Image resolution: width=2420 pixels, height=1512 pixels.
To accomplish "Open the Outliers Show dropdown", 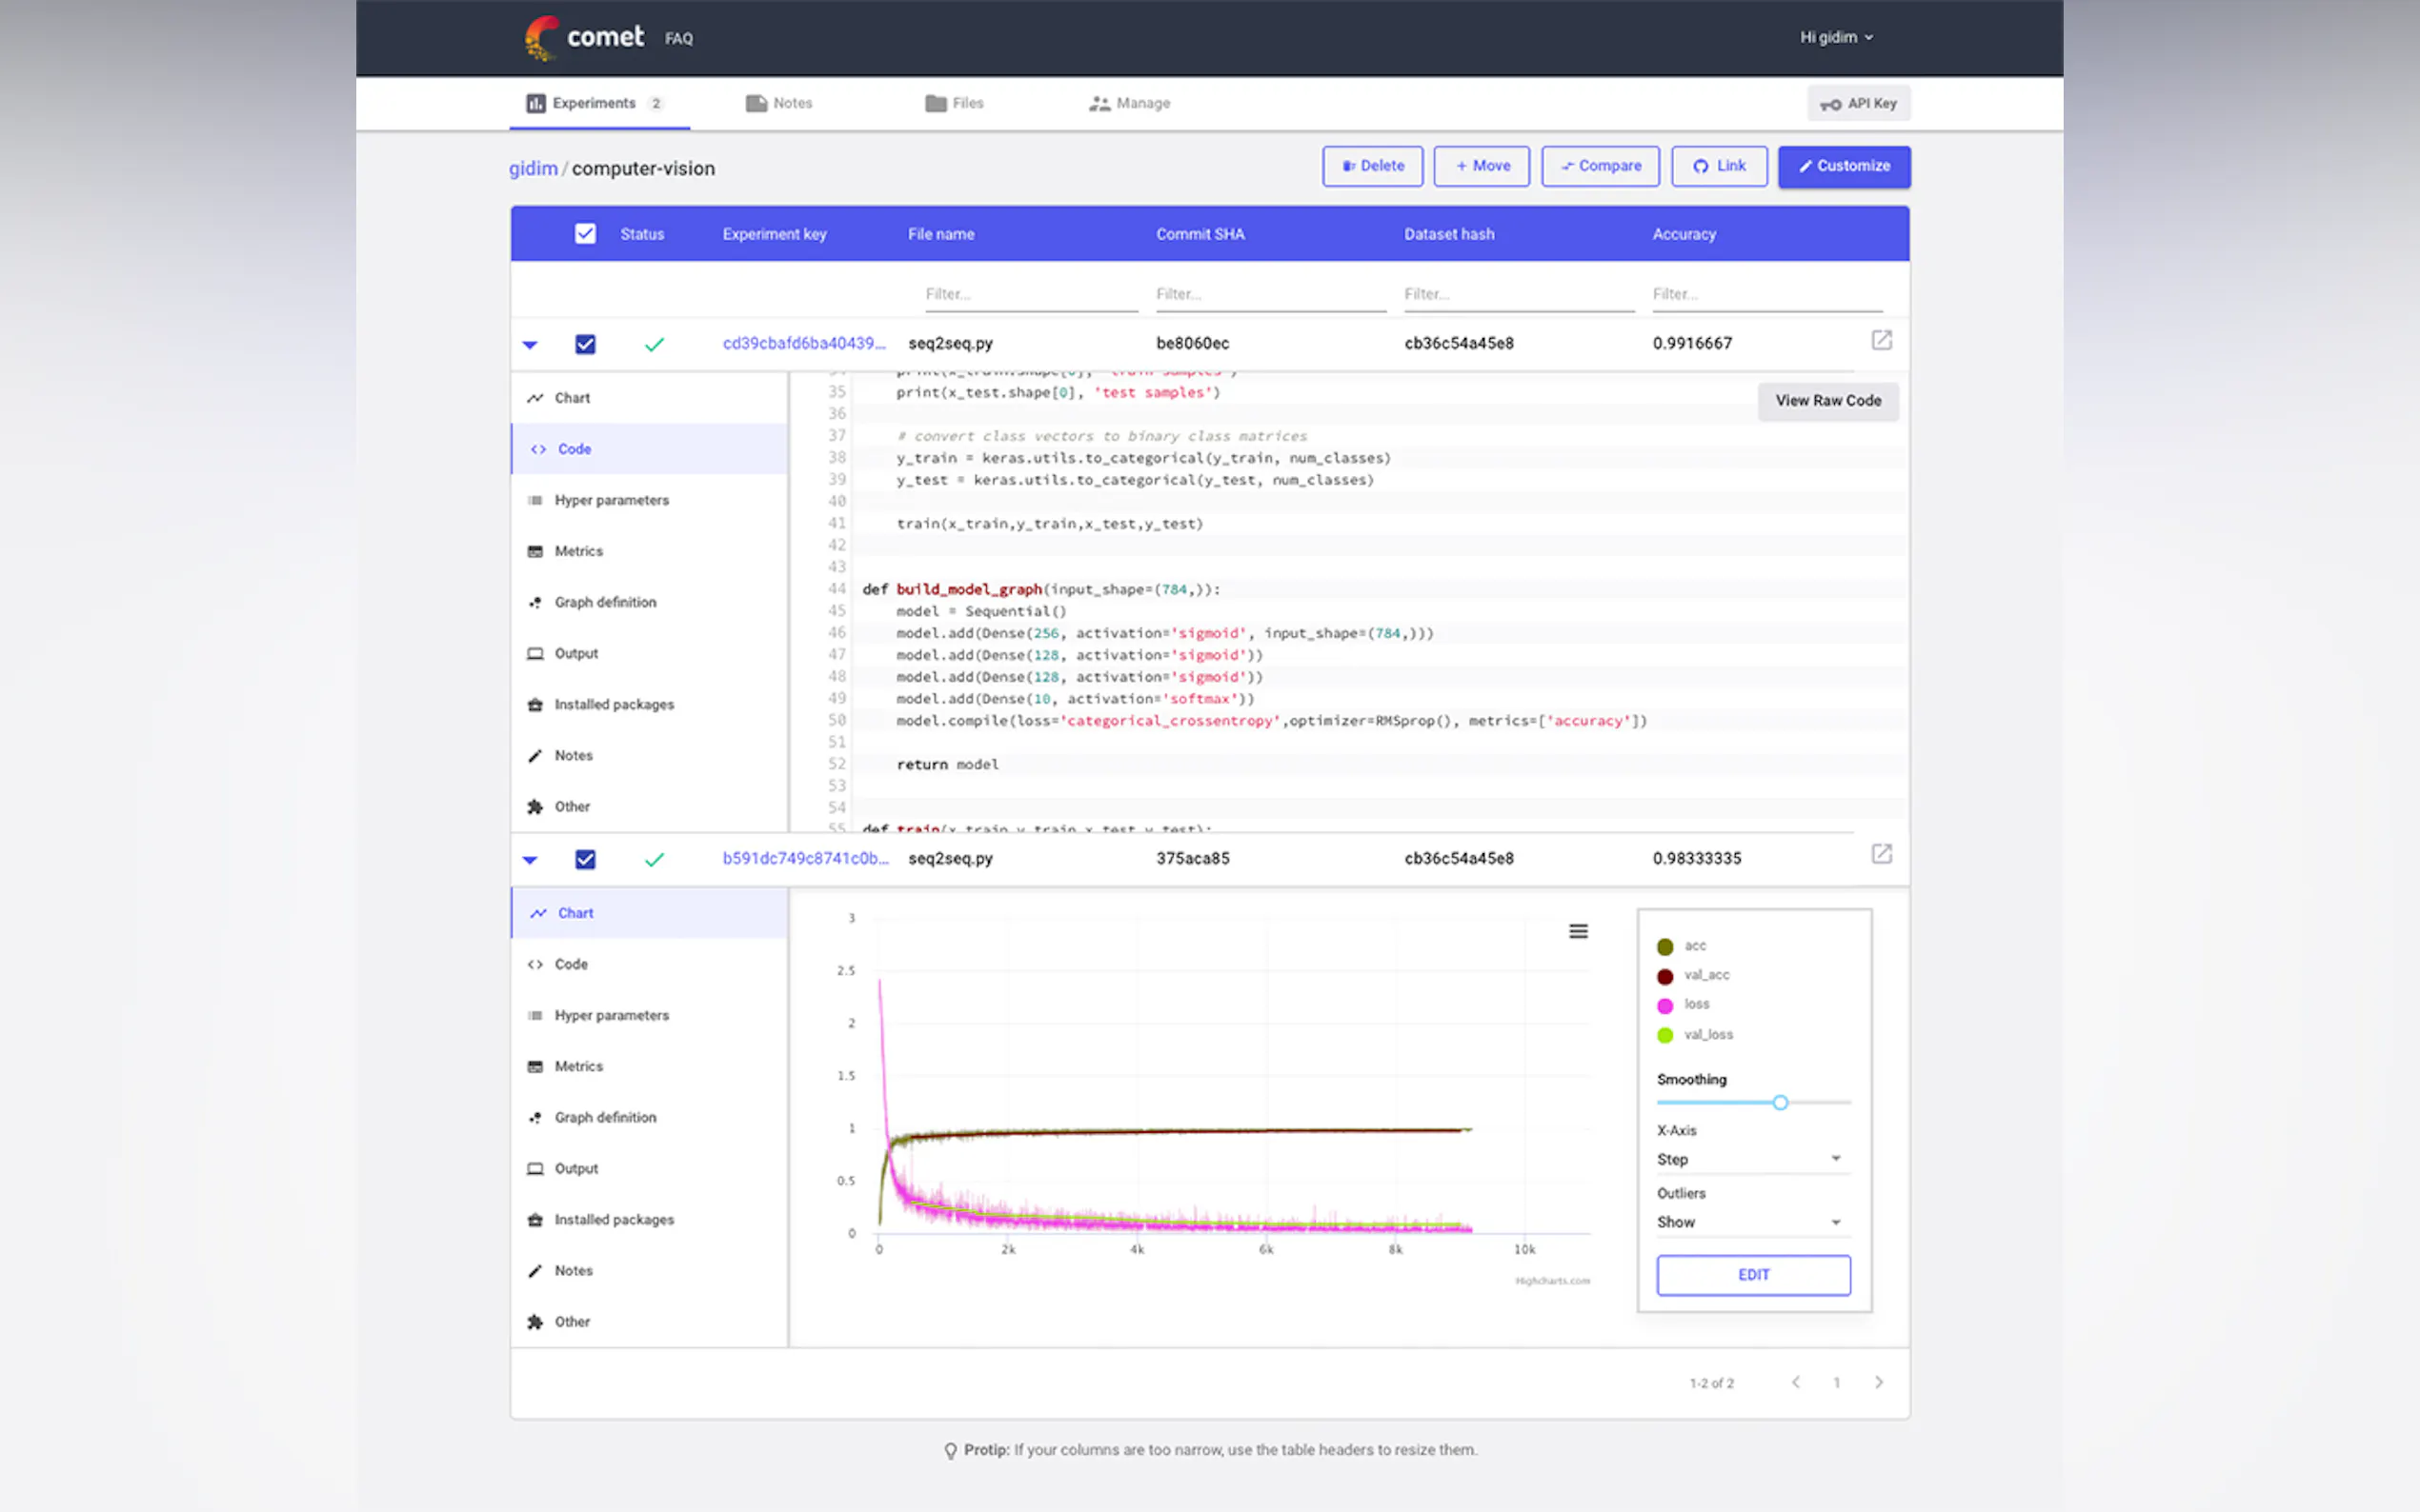I will click(1752, 1222).
